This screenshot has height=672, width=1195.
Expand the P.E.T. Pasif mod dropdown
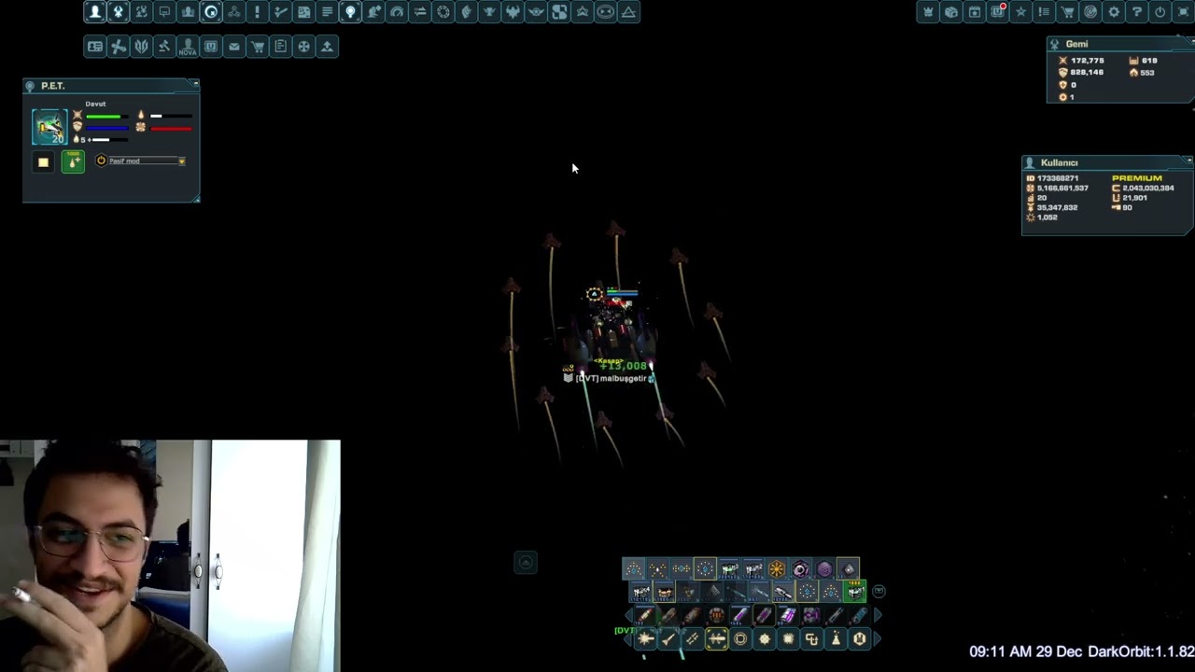(181, 161)
